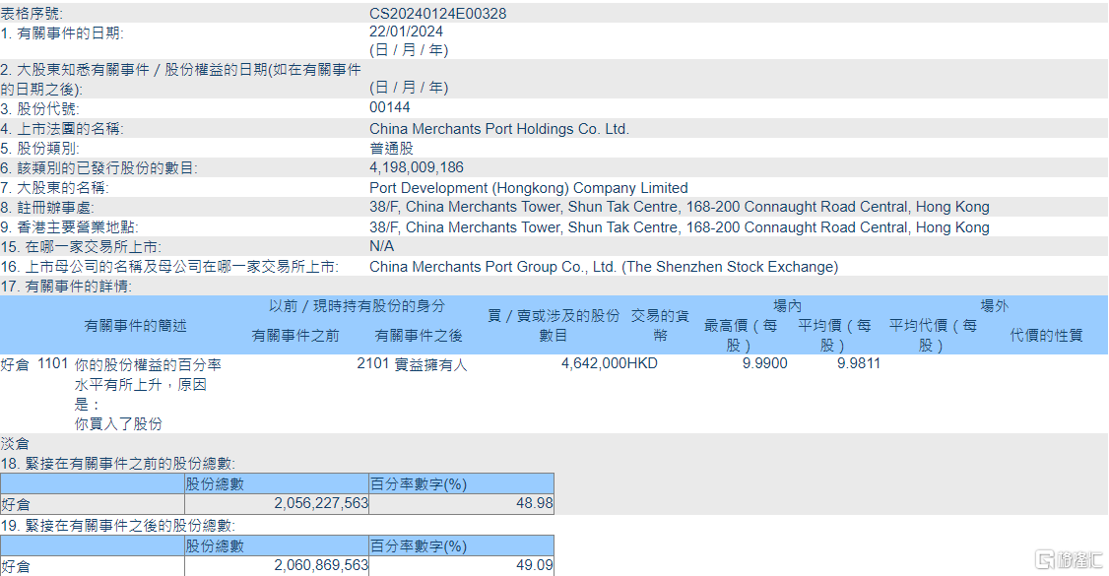The height and width of the screenshot is (576, 1109).
Task: Select label 18. 緊接在有關事件之前的股份總數
Action: (x=117, y=464)
